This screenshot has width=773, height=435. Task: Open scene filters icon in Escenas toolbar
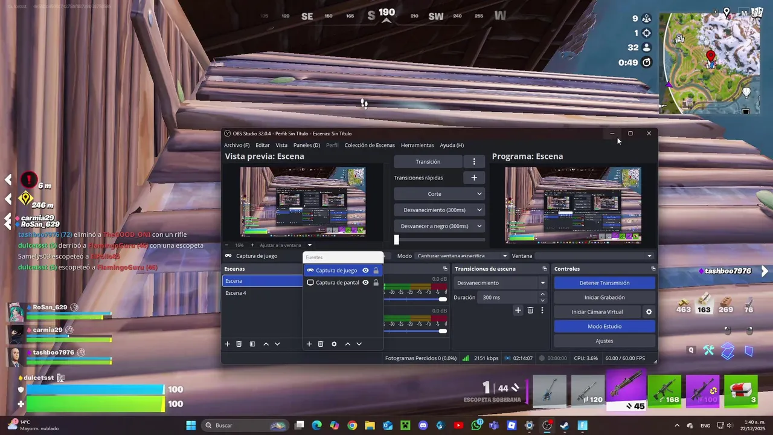(x=252, y=344)
